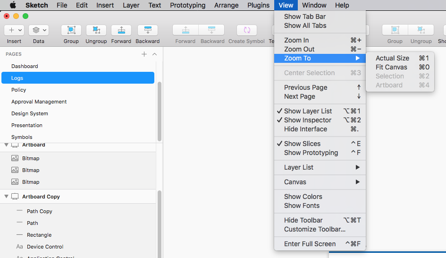Click the dimmed Forward toolbar icon
The height and width of the screenshot is (258, 446).
(x=185, y=30)
